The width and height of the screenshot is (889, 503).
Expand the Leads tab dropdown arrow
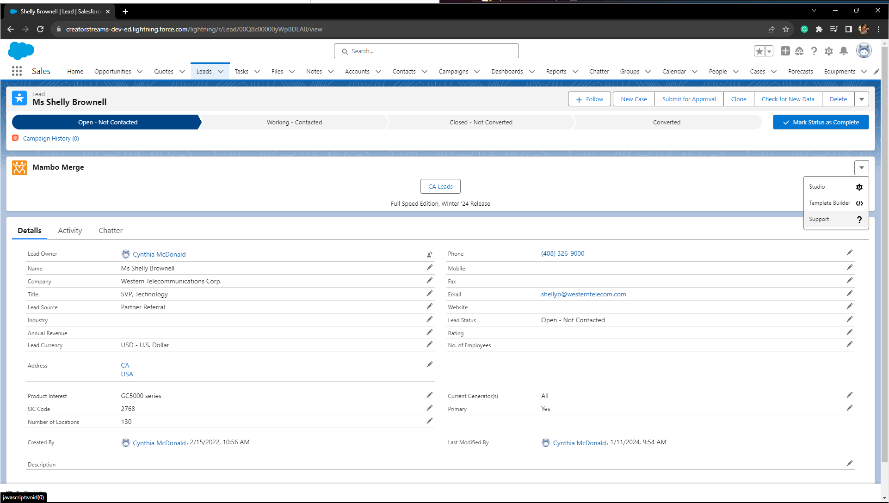pyautogui.click(x=221, y=72)
